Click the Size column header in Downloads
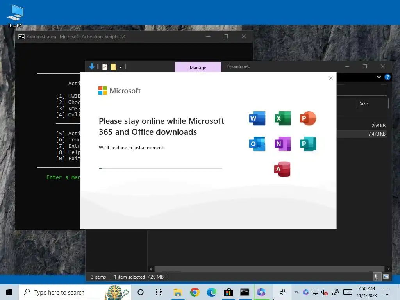The image size is (400, 300). pos(364,103)
